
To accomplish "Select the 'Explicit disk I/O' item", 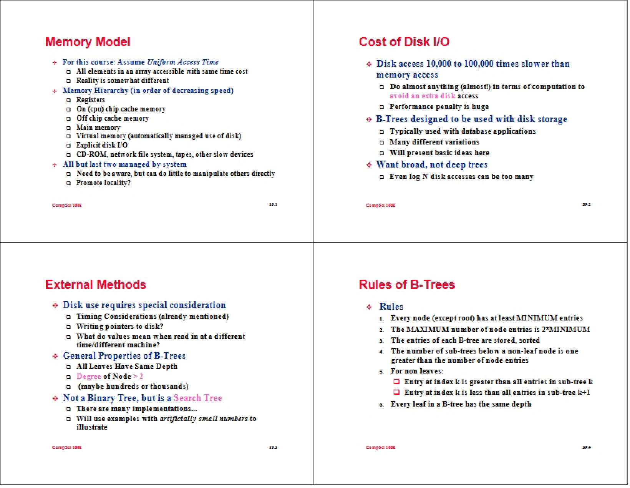I will (x=102, y=145).
